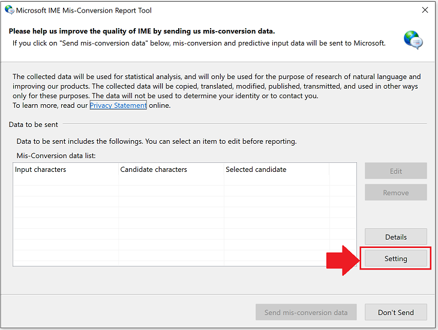Image resolution: width=438 pixels, height=330 pixels.
Task: Click the disabled Remove button
Action: pos(395,192)
